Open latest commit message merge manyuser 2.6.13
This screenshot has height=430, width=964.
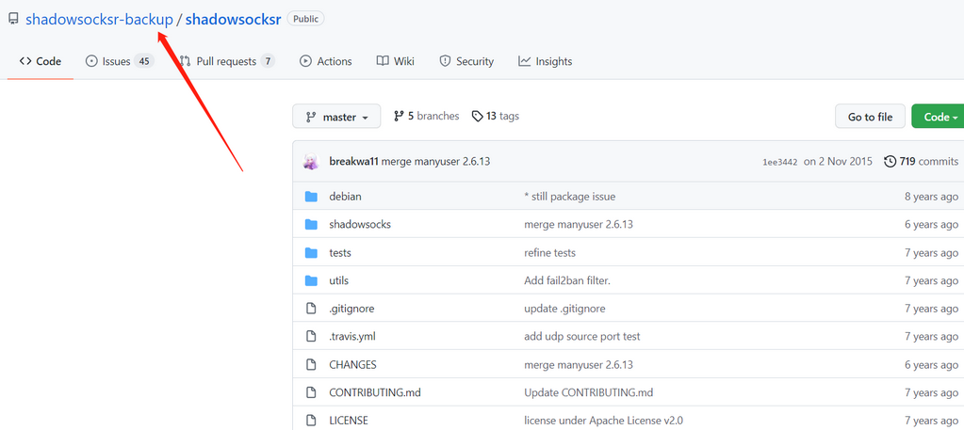[x=435, y=162]
